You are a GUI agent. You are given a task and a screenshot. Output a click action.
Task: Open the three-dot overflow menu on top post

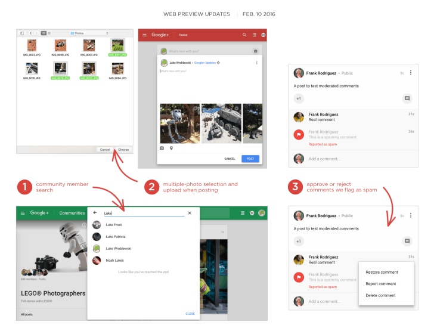411,73
